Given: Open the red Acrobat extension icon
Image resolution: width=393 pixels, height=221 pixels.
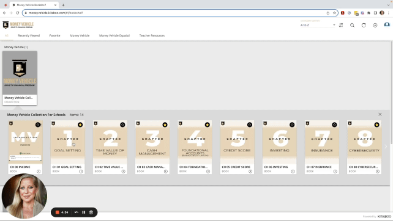Looking at the screenshot, I should (x=343, y=13).
